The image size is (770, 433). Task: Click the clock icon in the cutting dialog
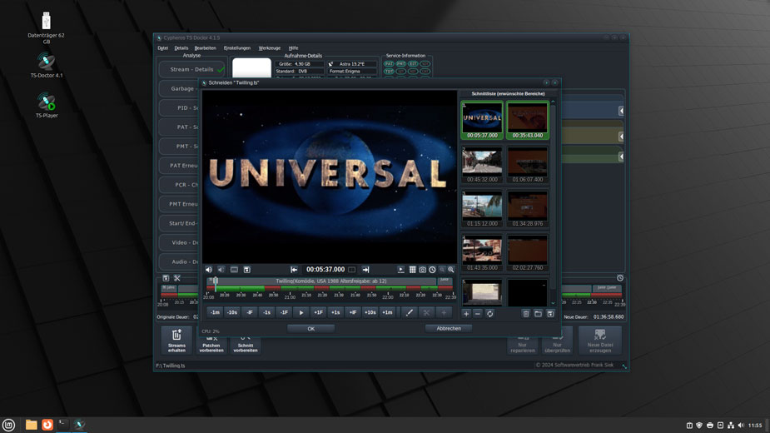tap(432, 270)
